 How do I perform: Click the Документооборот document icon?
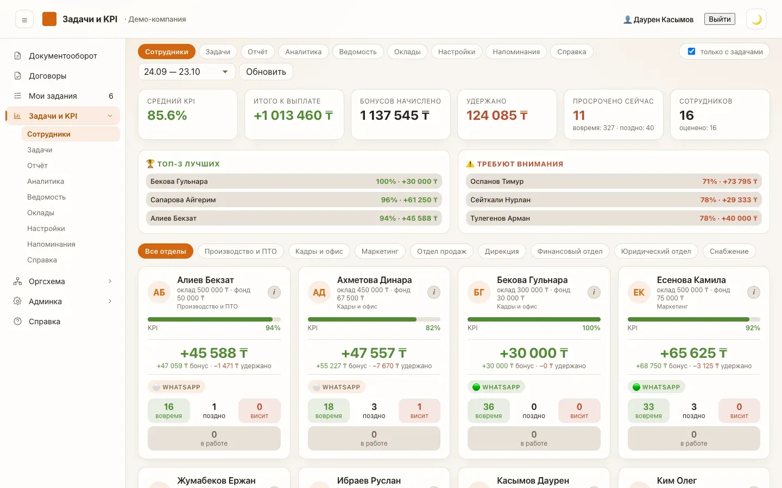(17, 56)
